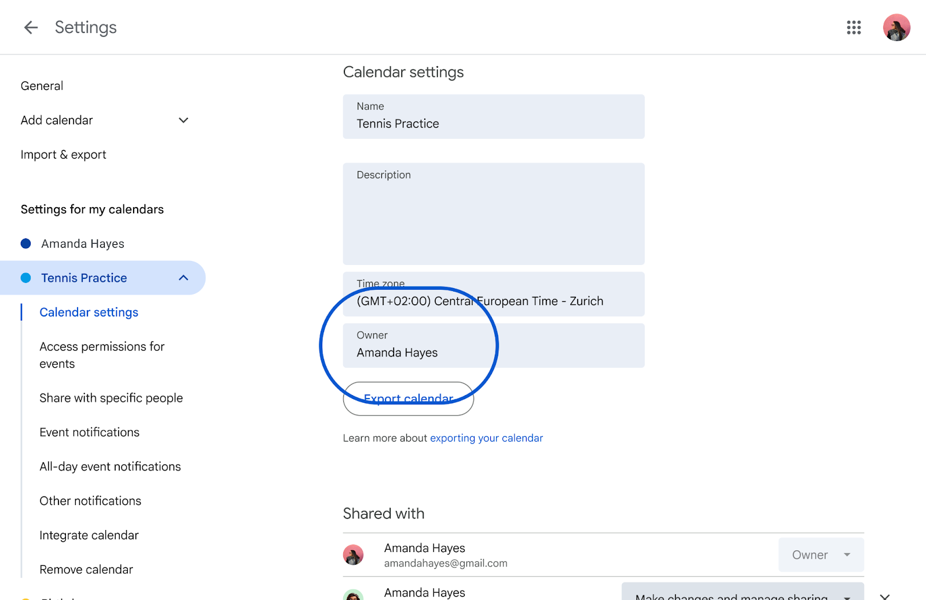
Task: Open the Make changes and manage sharing dropdown
Action: pyautogui.click(x=743, y=595)
